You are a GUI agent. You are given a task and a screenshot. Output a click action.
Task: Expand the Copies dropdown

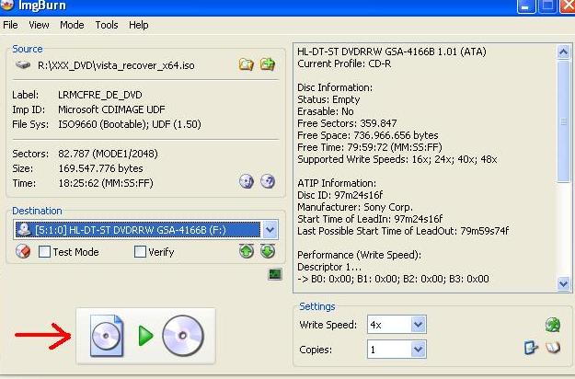[418, 350]
